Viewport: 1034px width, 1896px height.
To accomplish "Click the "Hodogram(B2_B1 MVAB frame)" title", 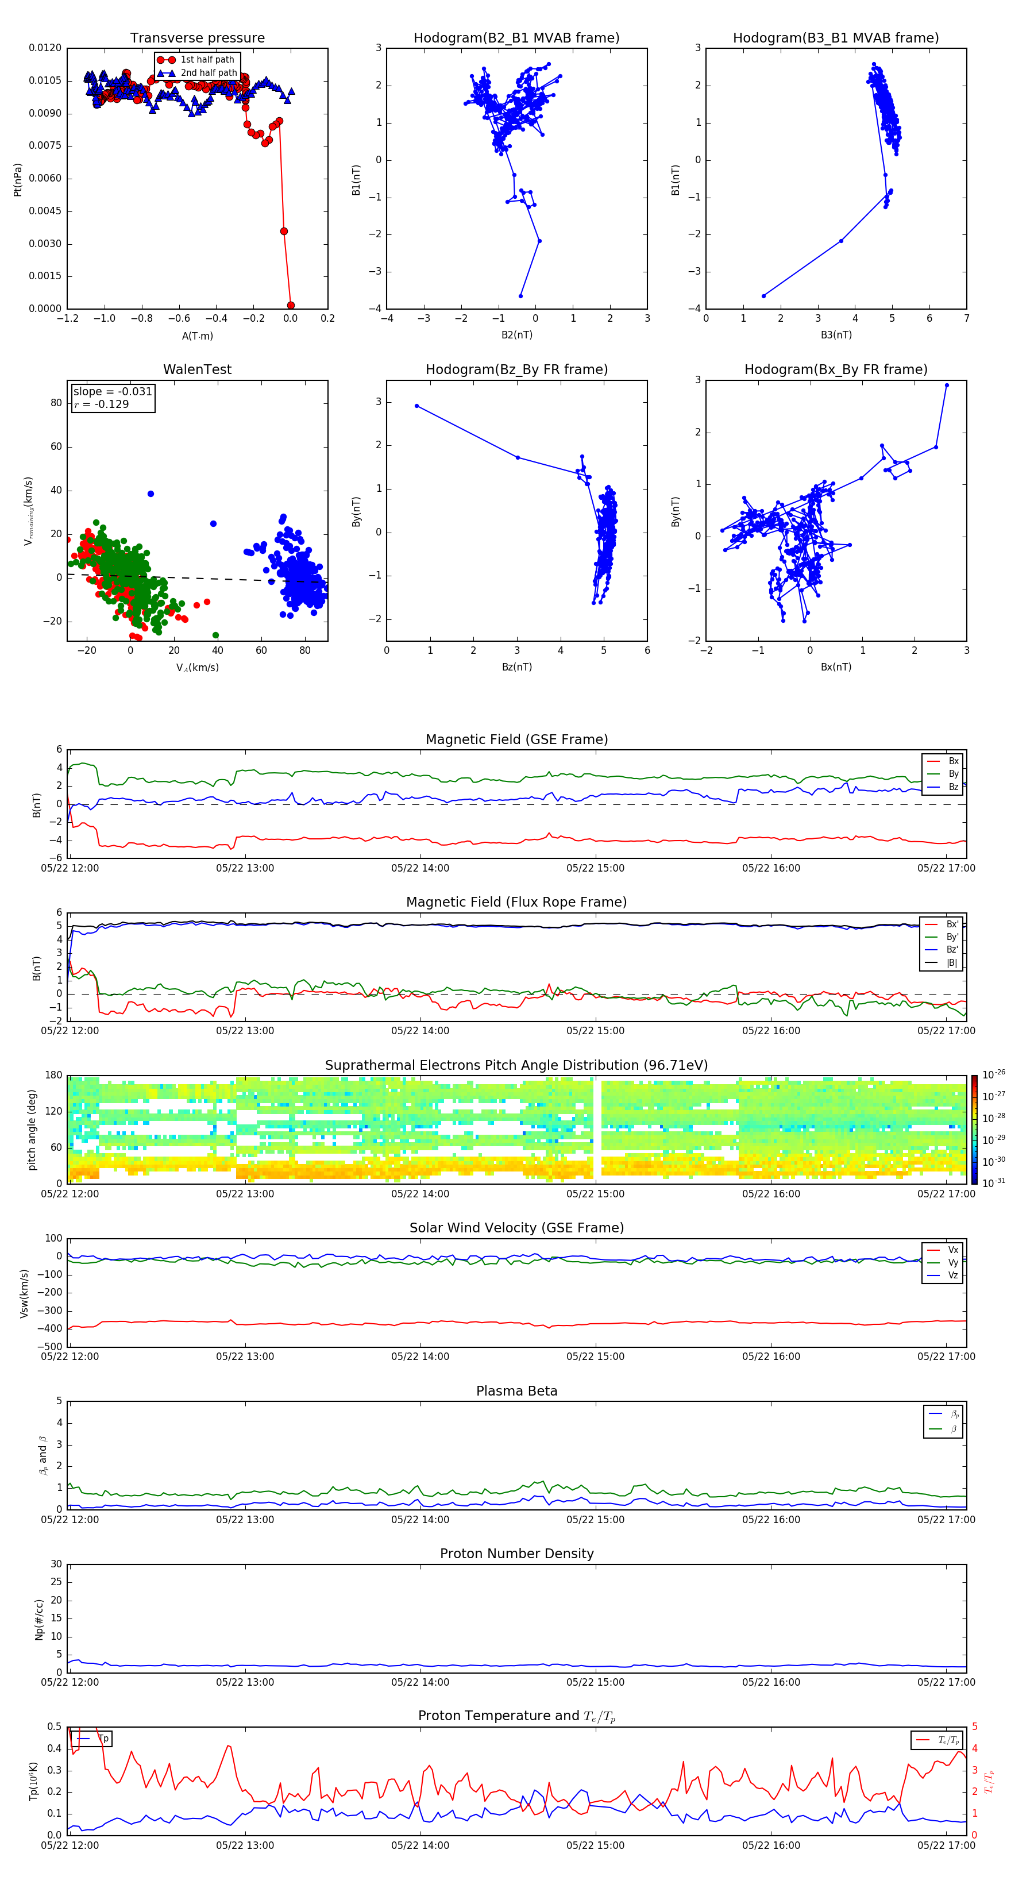I will pos(516,37).
